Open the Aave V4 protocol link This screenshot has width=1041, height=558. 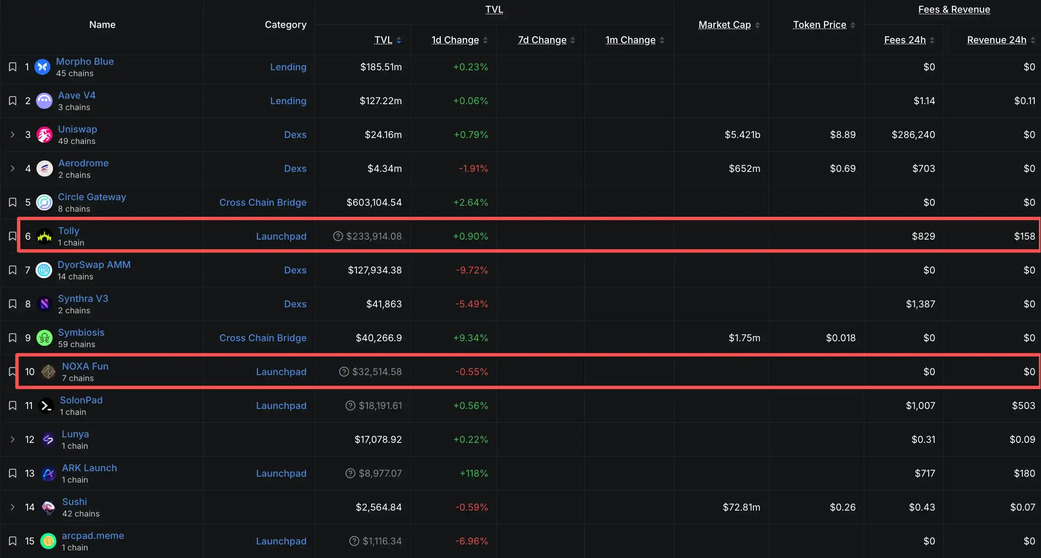77,95
